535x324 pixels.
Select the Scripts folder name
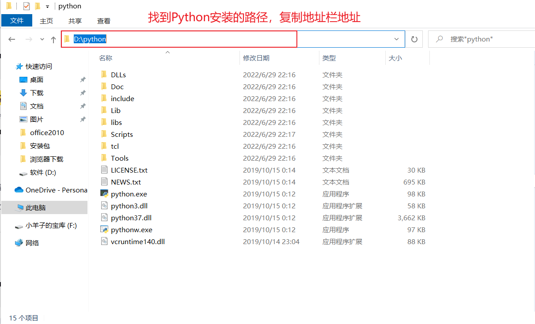click(x=122, y=134)
